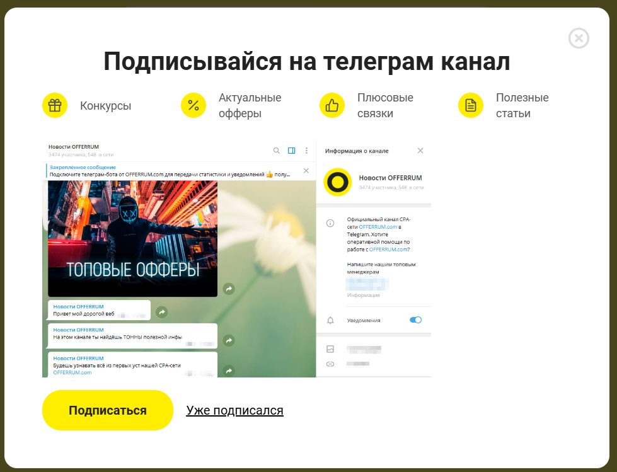Viewport: 617px width, 472px height.
Task: Open the three-dot channel menu
Action: coord(306,151)
